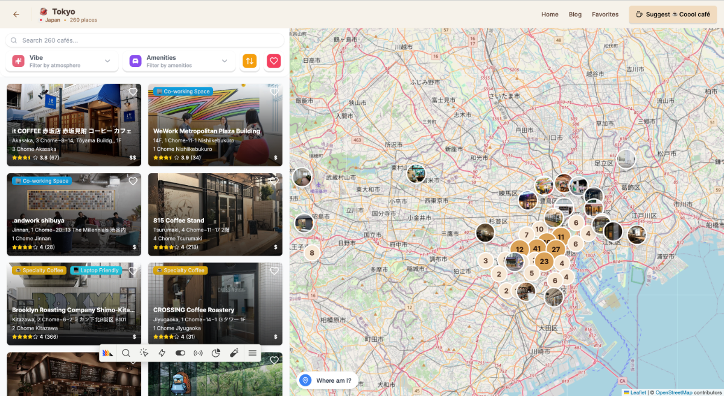Screen dimensions: 724x396
Task: Click the broadcast signal toolbar icon
Action: coord(198,353)
